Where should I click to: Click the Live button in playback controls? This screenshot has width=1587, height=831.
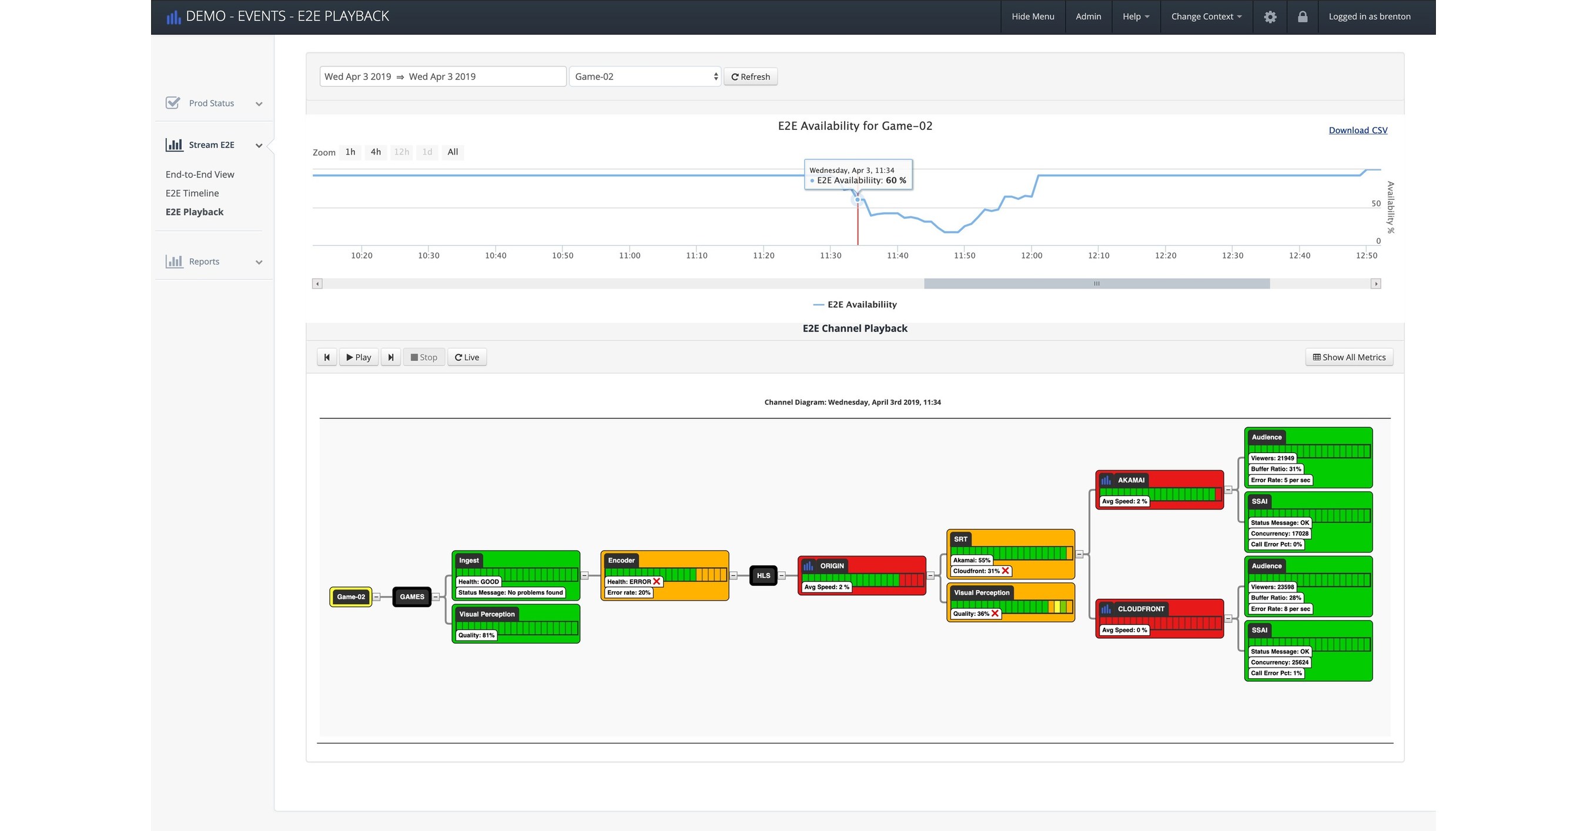[x=467, y=357]
